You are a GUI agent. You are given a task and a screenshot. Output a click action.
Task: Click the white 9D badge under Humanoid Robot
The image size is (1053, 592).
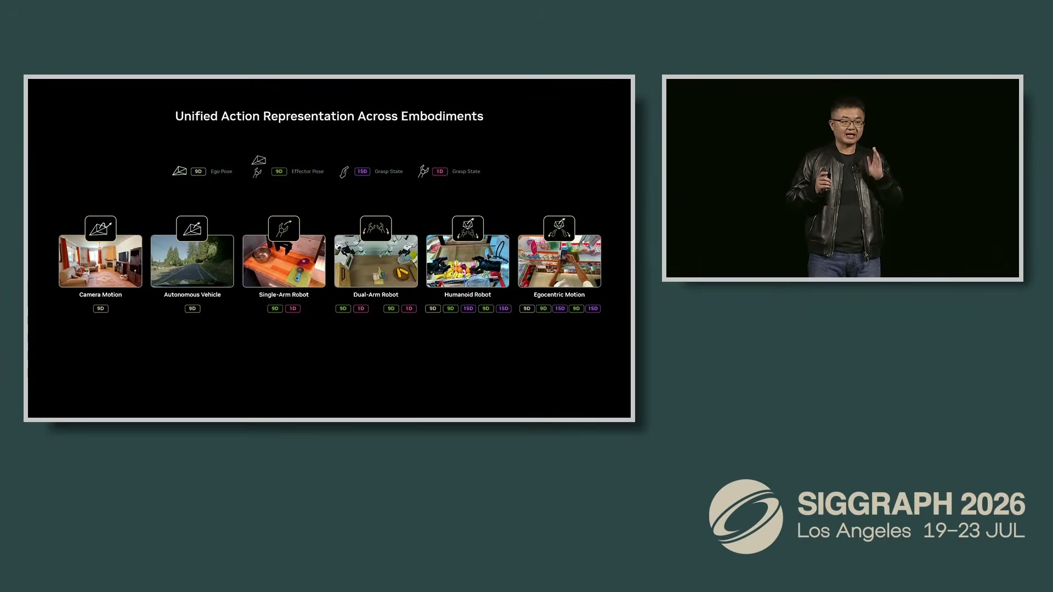click(x=433, y=309)
